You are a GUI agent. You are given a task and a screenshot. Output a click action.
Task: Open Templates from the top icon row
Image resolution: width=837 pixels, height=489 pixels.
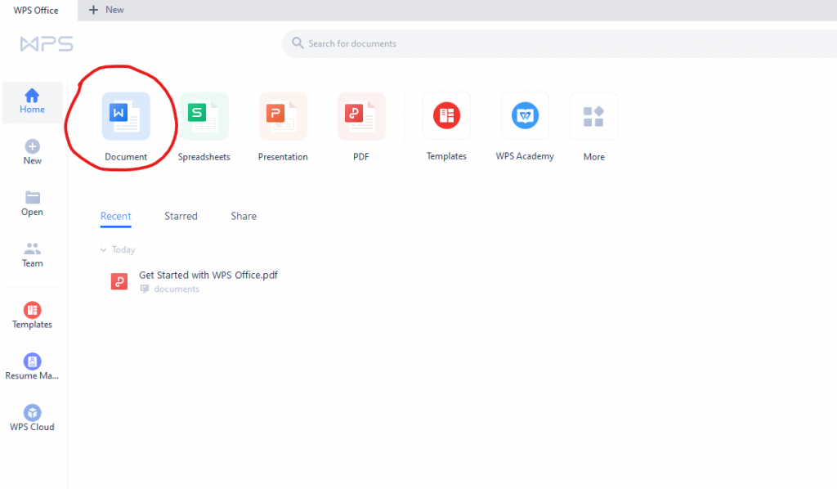tap(447, 116)
